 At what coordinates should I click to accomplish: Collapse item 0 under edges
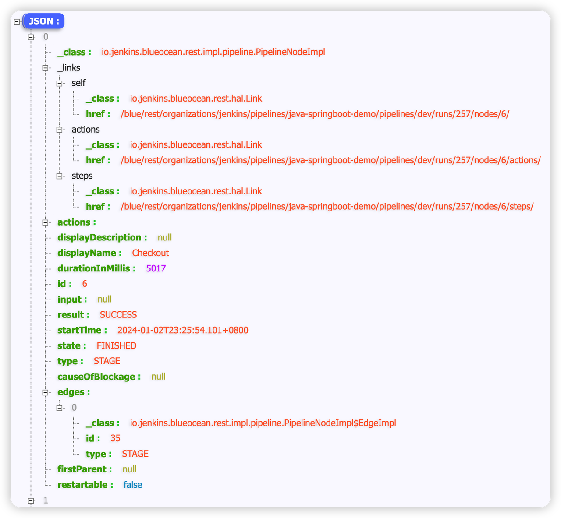click(x=59, y=408)
